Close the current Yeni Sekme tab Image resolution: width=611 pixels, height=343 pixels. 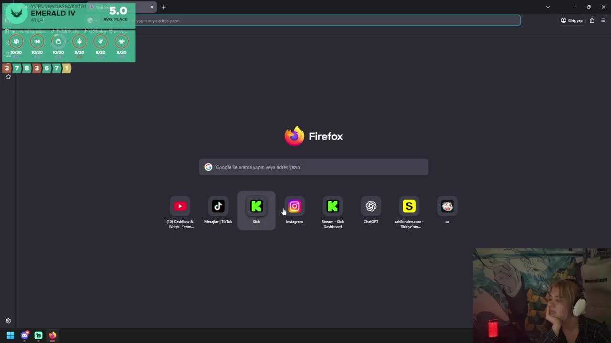click(x=152, y=7)
